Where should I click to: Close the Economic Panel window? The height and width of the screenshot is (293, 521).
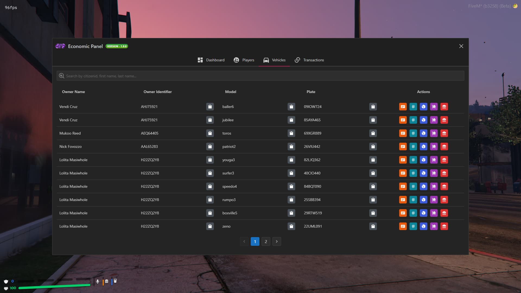(461, 46)
